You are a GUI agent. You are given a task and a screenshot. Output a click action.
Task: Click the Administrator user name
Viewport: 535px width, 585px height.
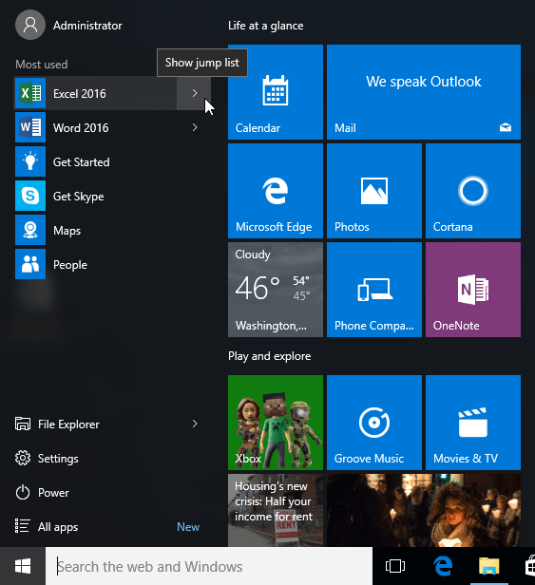pos(87,26)
